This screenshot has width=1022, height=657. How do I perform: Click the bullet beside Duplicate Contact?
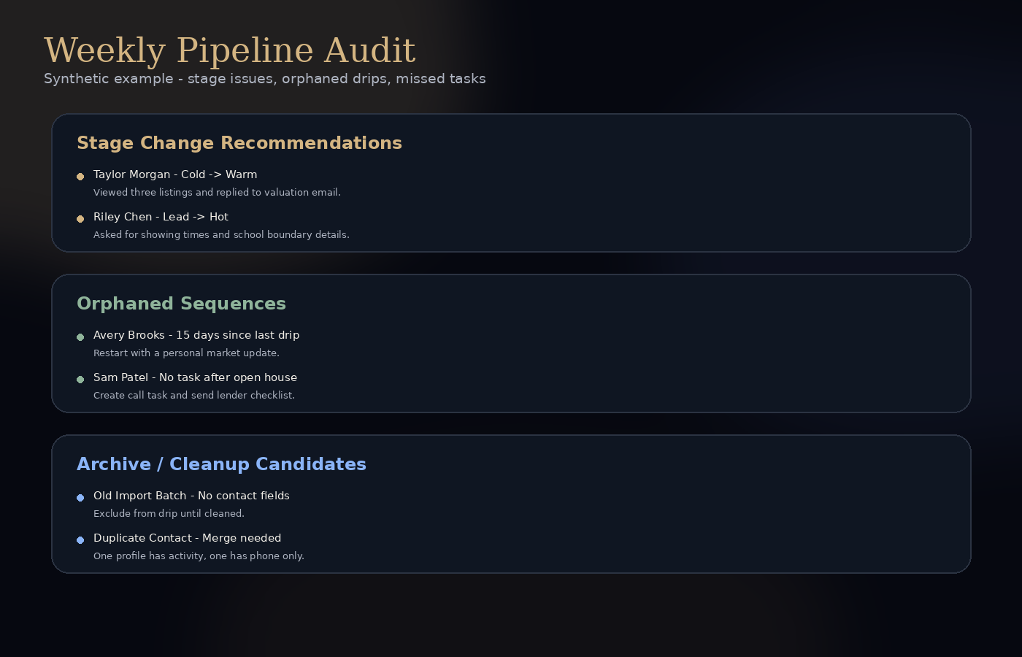80,540
